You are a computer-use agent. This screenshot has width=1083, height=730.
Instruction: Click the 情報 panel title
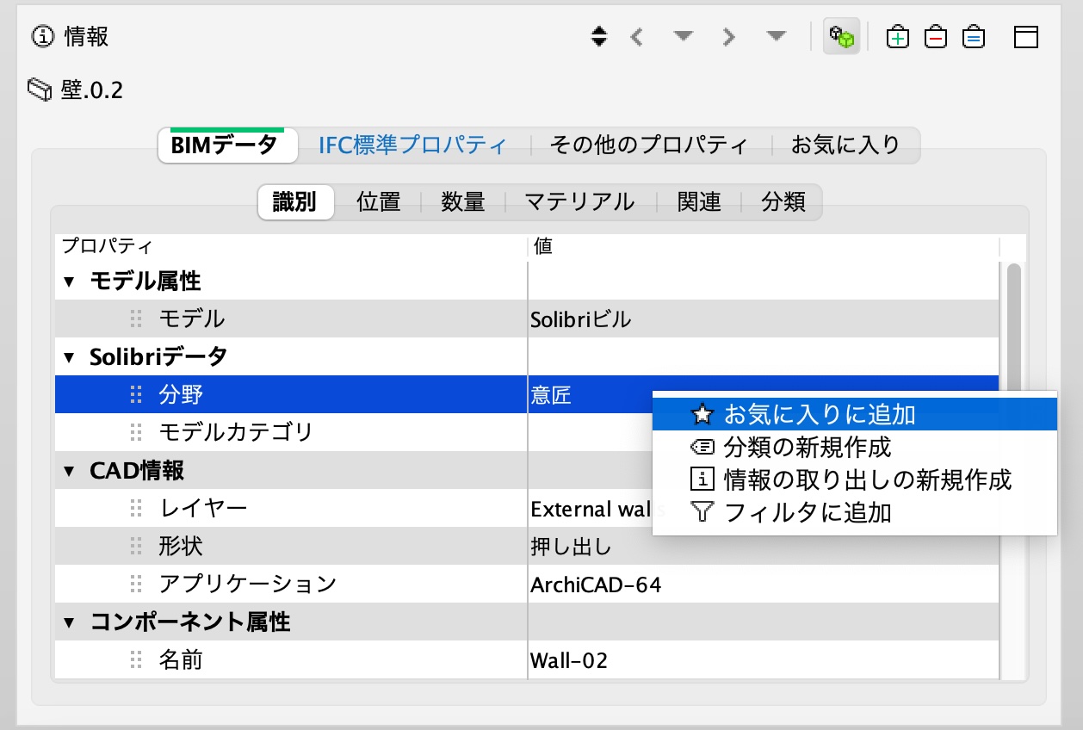86,37
